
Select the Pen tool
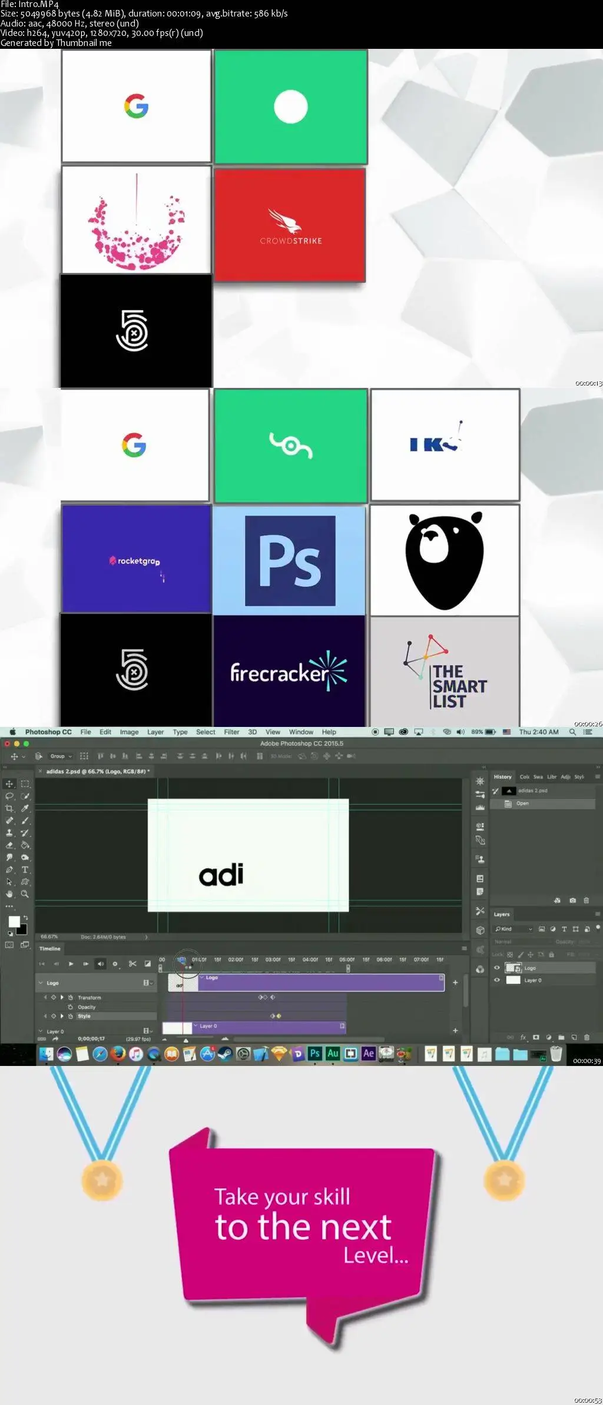[x=9, y=869]
